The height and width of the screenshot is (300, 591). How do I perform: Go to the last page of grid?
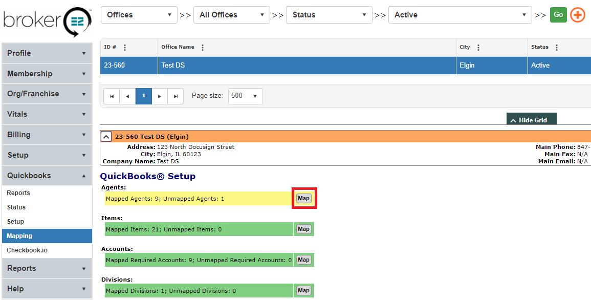click(176, 96)
